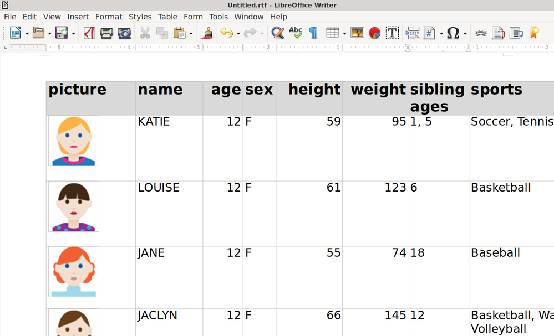Click the Redo arrow icon
Viewport: 554px width, 336px height.
point(250,33)
